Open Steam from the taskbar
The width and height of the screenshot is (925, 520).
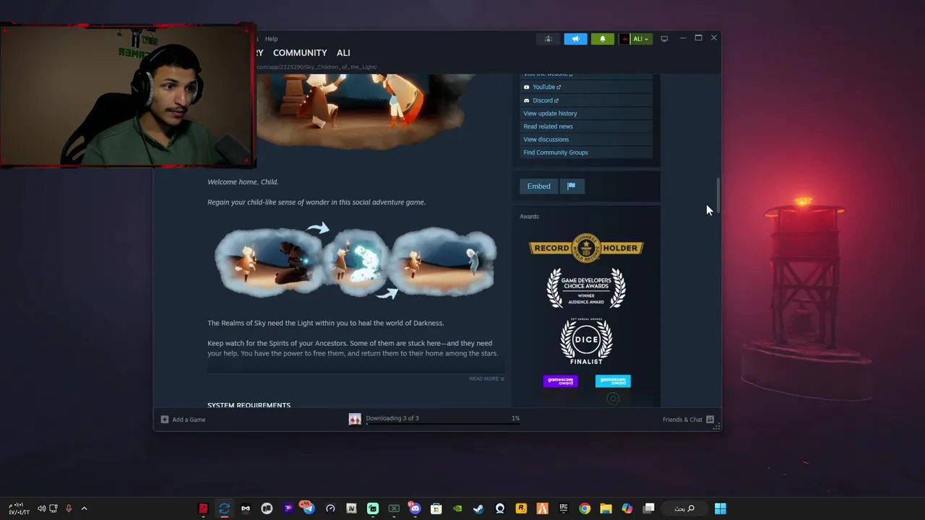pyautogui.click(x=478, y=508)
